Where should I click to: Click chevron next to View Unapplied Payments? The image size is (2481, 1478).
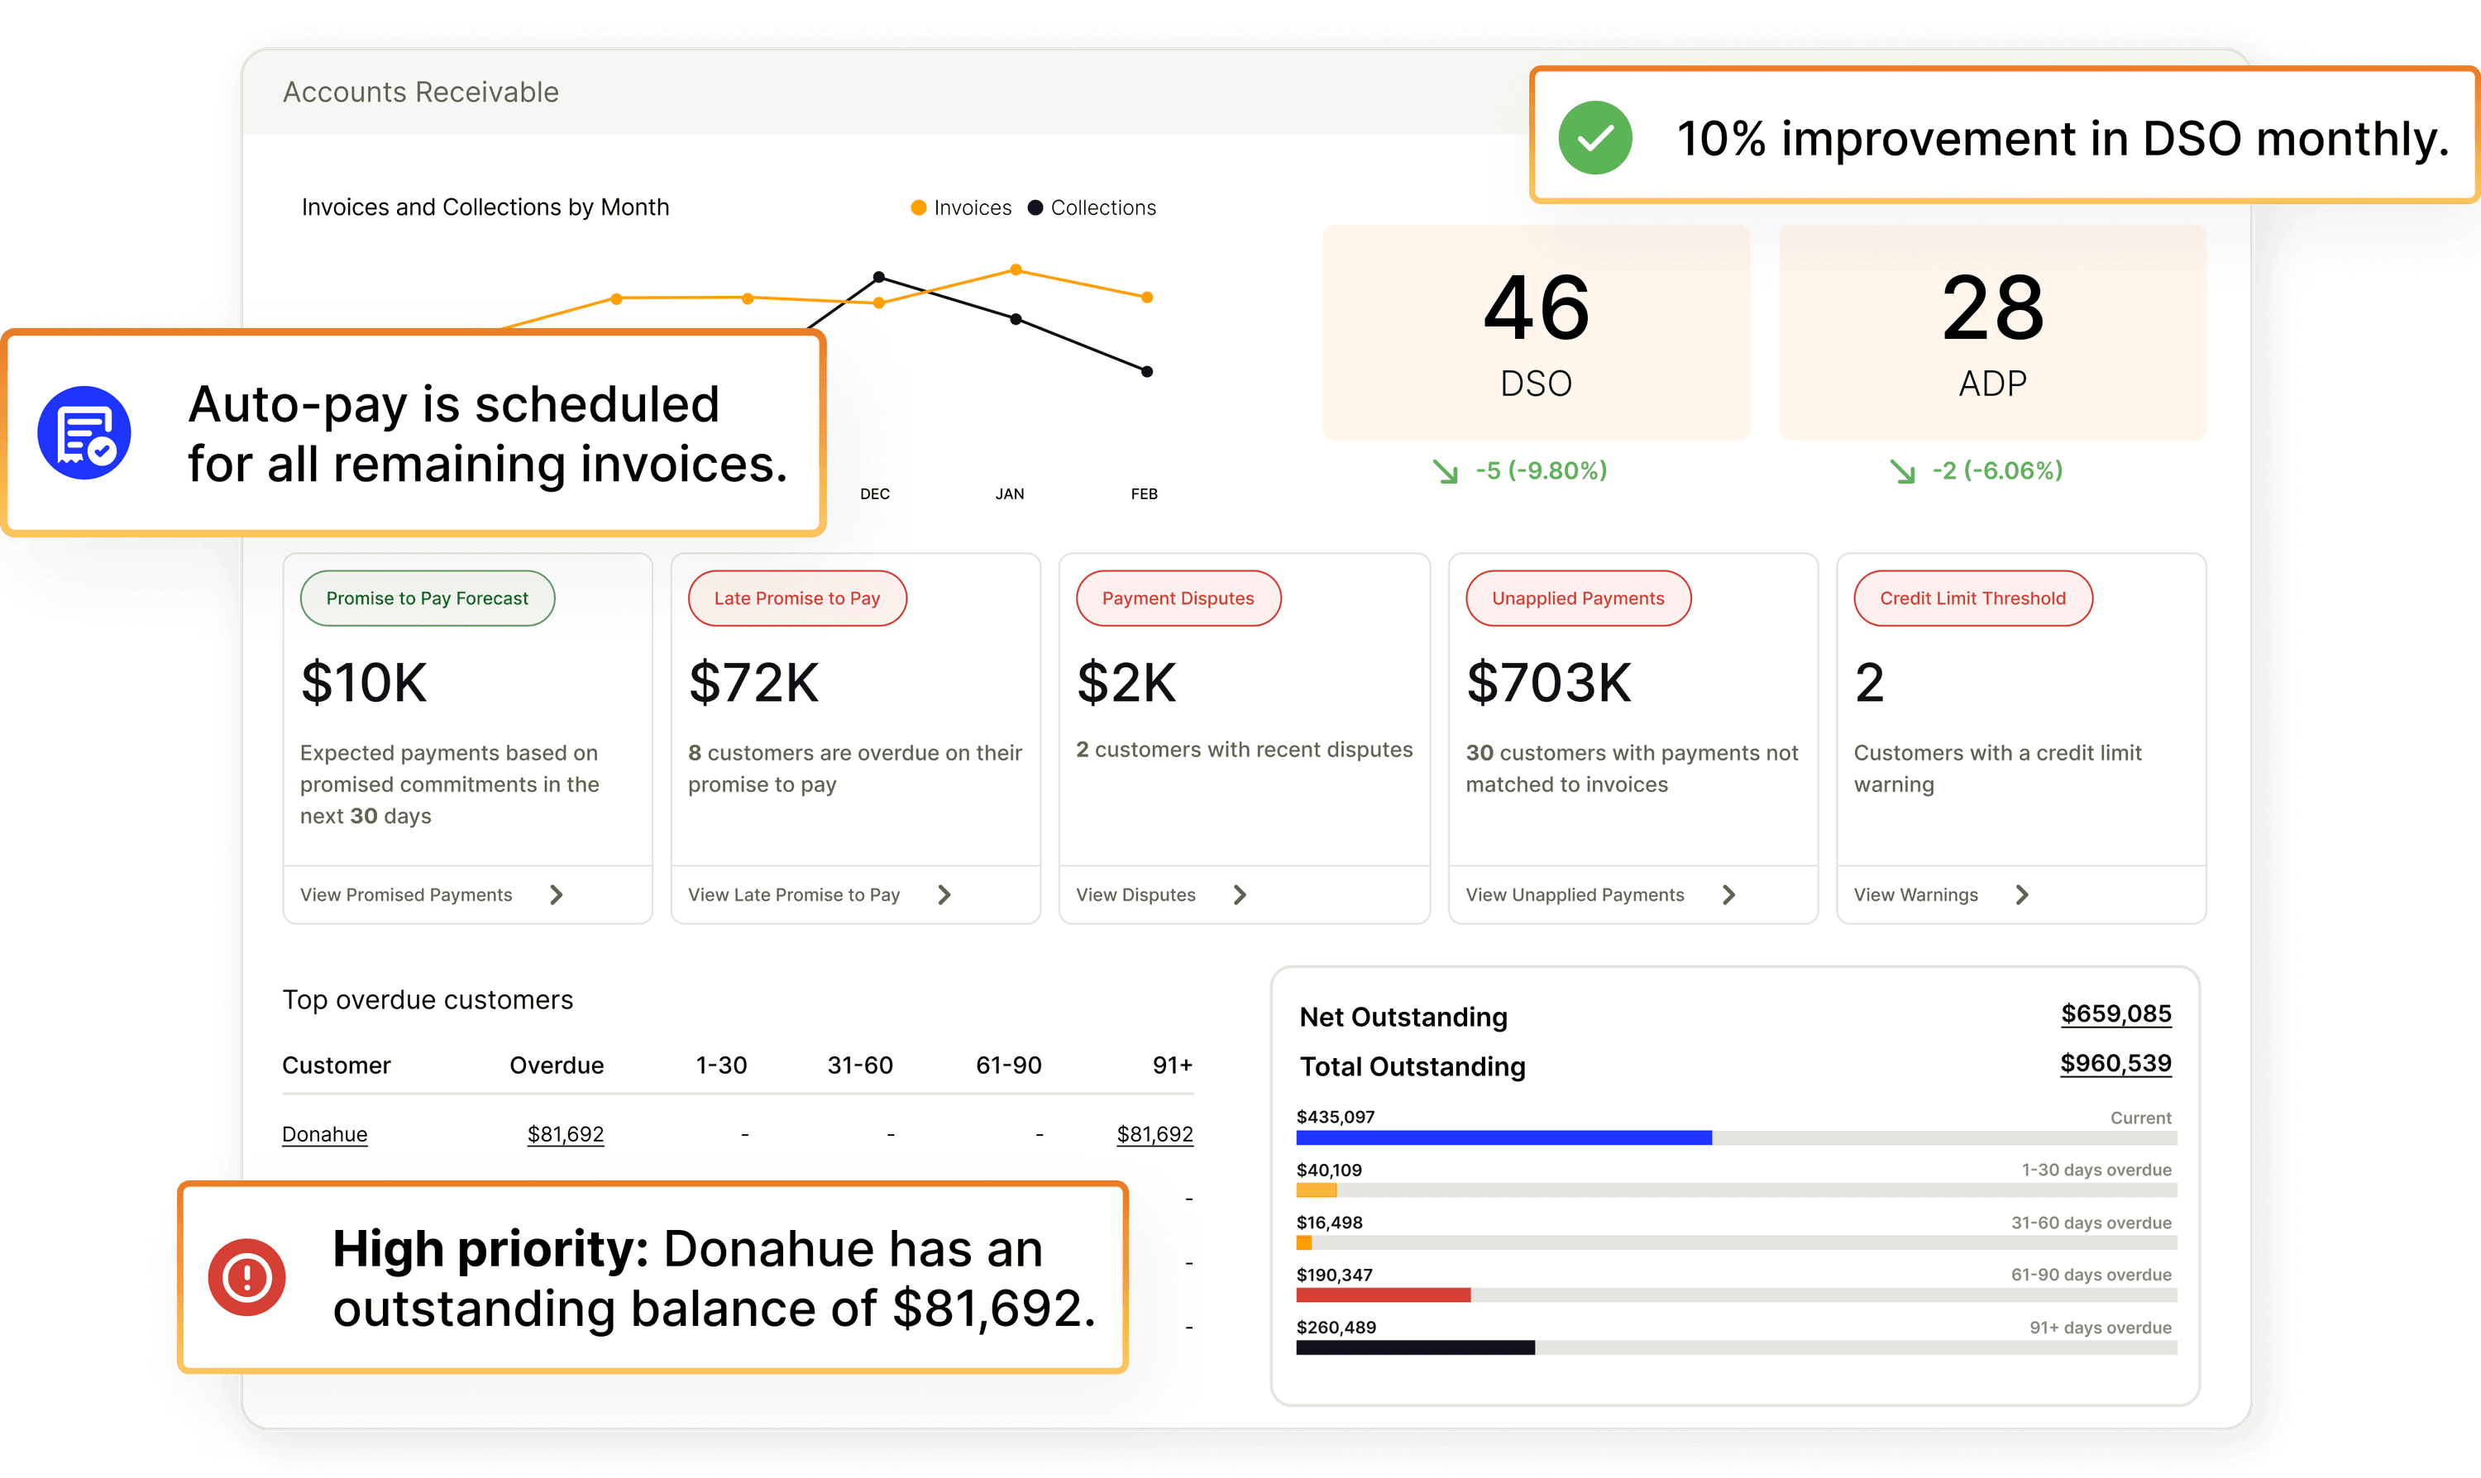1728,894
